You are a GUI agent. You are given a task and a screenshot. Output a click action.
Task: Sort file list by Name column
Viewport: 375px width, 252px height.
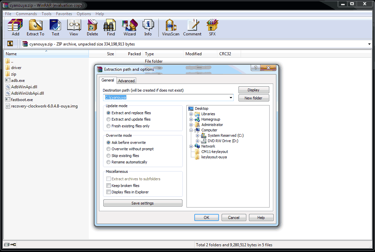(x=46, y=54)
